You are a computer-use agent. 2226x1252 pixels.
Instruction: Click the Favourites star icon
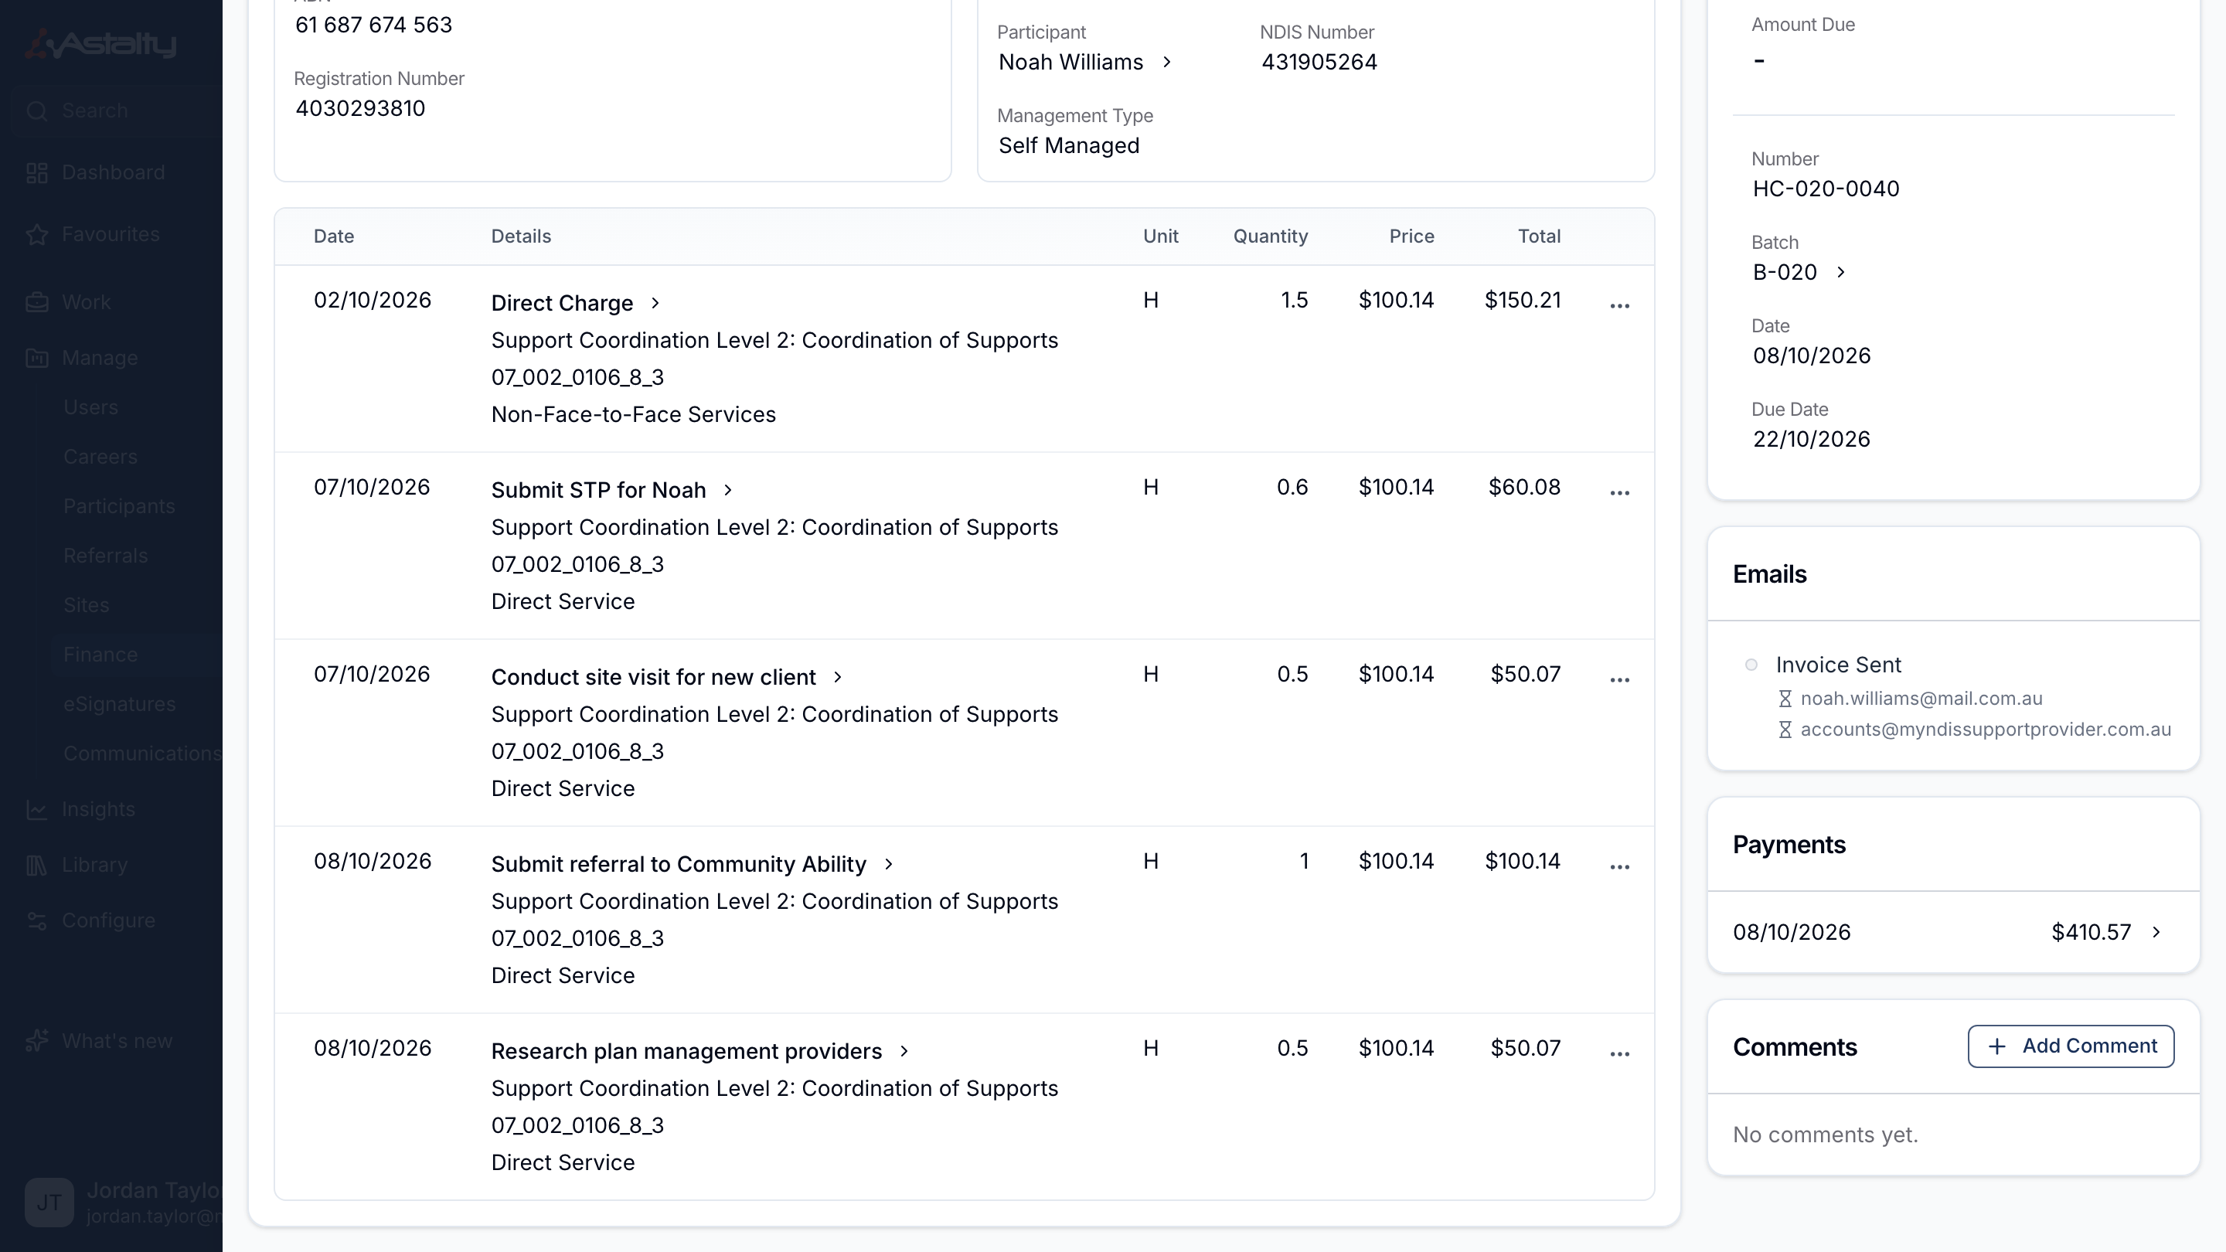click(36, 234)
